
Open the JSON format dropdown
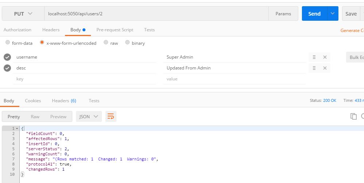[89, 116]
